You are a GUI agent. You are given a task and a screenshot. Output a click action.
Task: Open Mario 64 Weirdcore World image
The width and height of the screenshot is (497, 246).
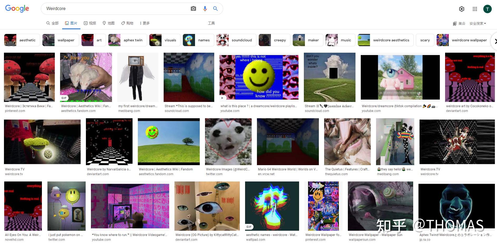288,142
